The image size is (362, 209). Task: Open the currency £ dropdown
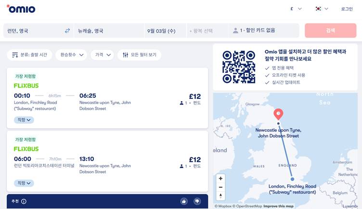(296, 9)
